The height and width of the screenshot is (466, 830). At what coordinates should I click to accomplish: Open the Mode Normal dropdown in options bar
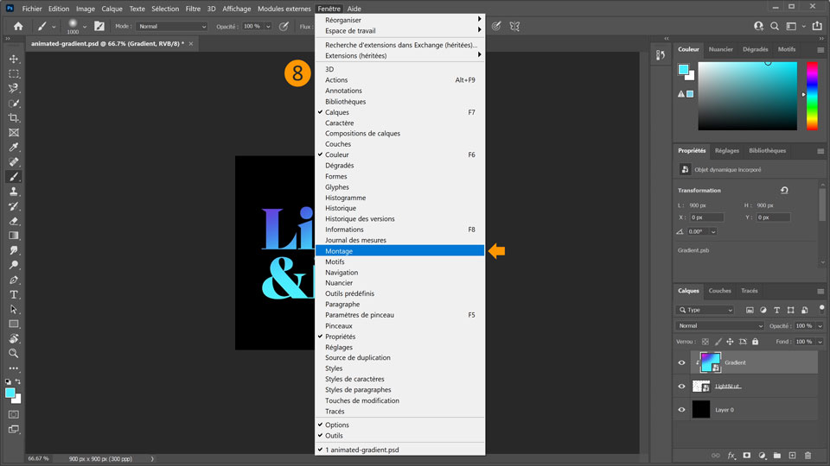pos(171,27)
